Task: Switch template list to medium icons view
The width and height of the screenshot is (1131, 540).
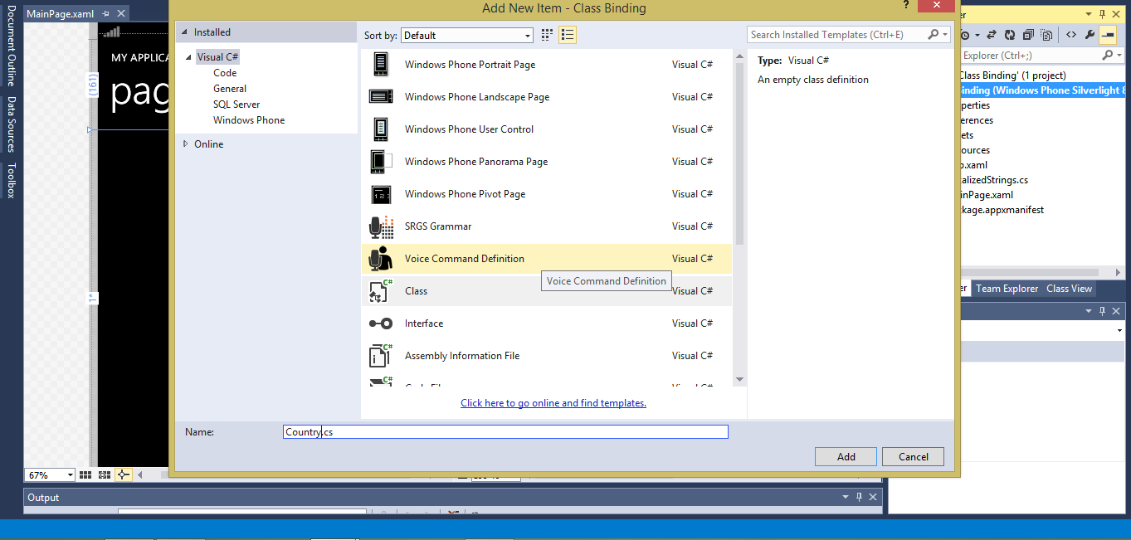Action: tap(568, 35)
